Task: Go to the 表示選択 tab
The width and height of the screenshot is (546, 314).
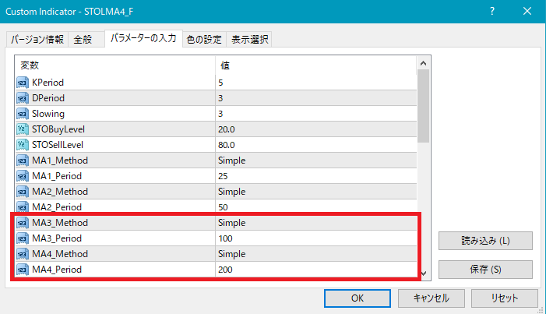Action: 250,40
